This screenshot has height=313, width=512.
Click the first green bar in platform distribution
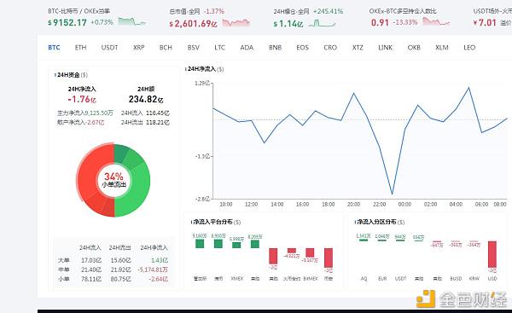[200, 243]
